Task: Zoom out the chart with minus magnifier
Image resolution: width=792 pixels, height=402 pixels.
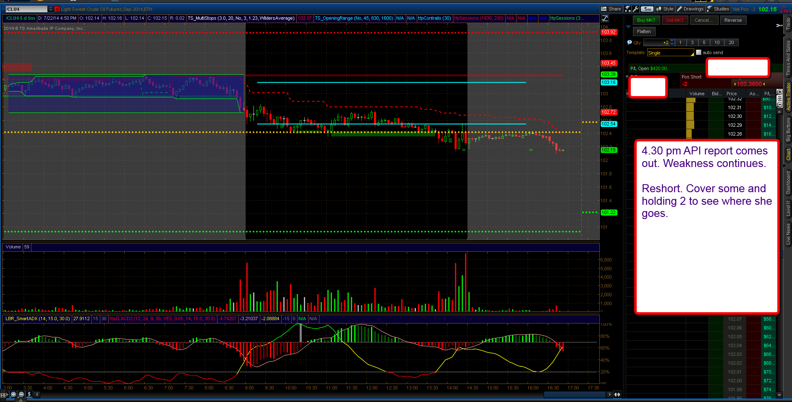Action: tap(21, 394)
